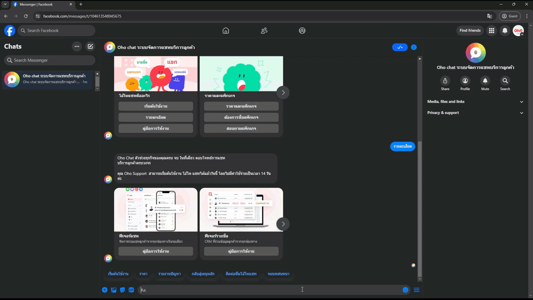Attach a photo with the image icon
Image resolution: width=533 pixels, height=300 pixels.
(114, 290)
